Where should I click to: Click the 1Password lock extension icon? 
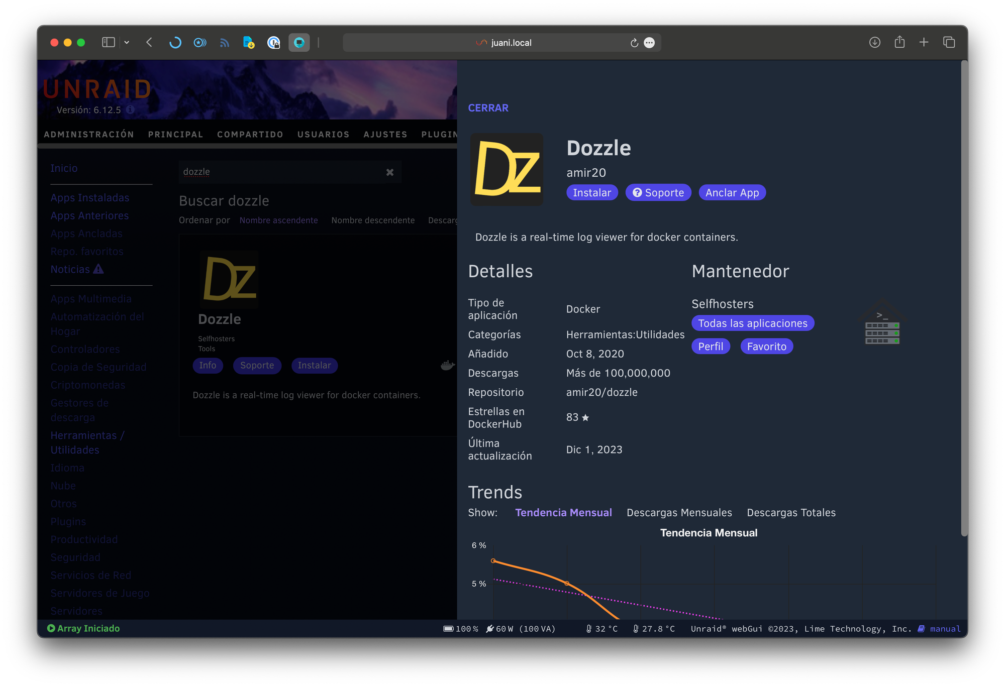pos(273,43)
